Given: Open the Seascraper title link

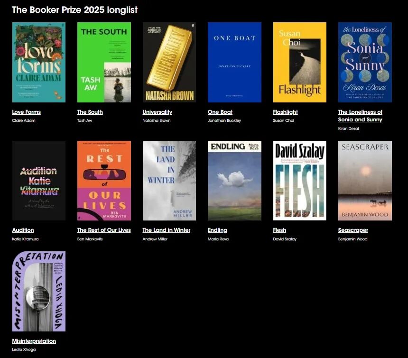Looking at the screenshot, I should (x=353, y=230).
